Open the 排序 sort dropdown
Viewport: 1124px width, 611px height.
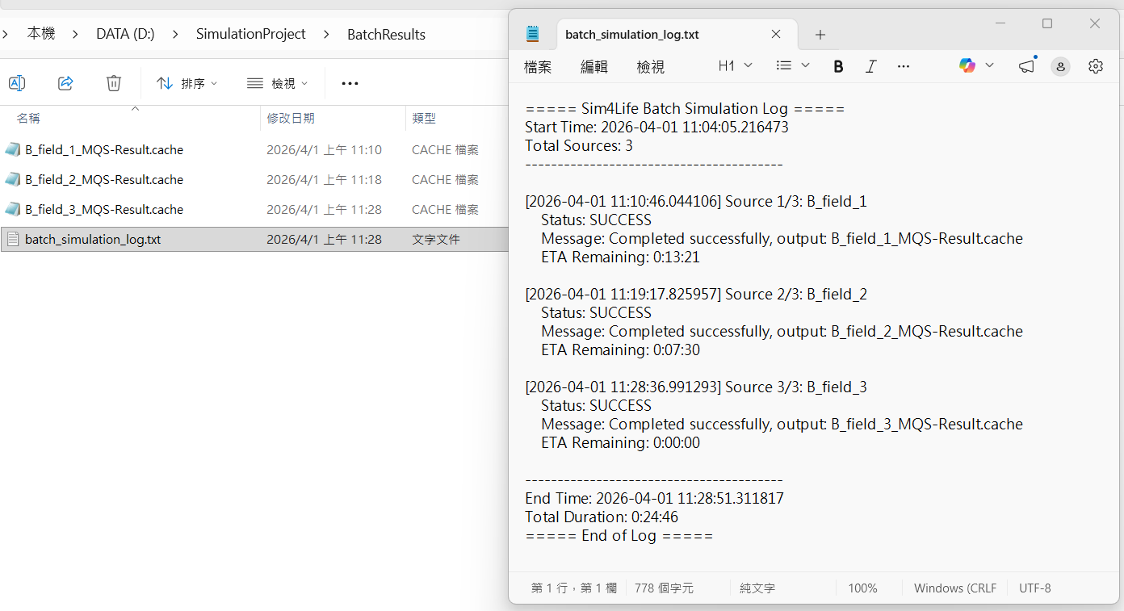pos(187,83)
